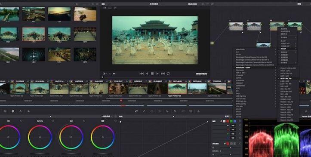This screenshot has width=311, height=157.
Task: Toggle loop playback in the viewer
Action: coord(168,74)
